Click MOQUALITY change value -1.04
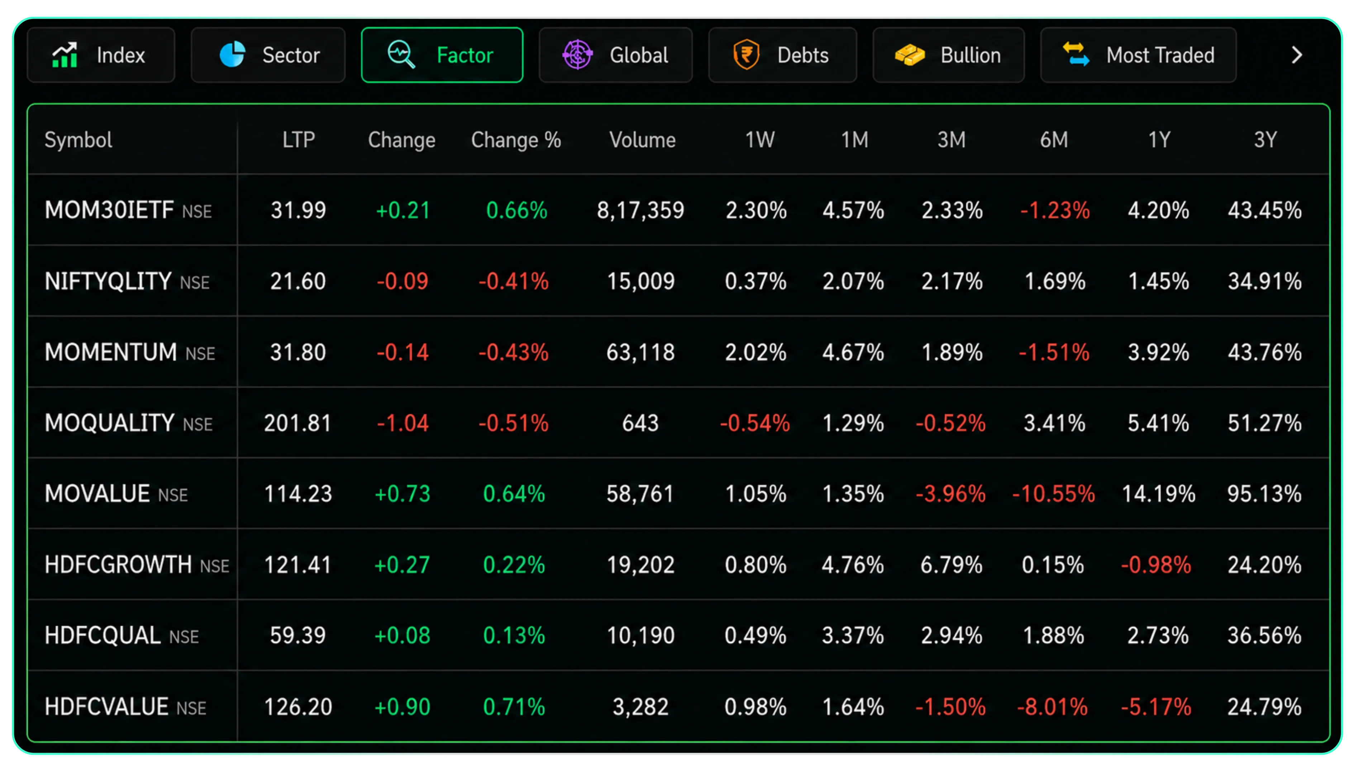Image resolution: width=1354 pixels, height=762 pixels. click(x=402, y=423)
